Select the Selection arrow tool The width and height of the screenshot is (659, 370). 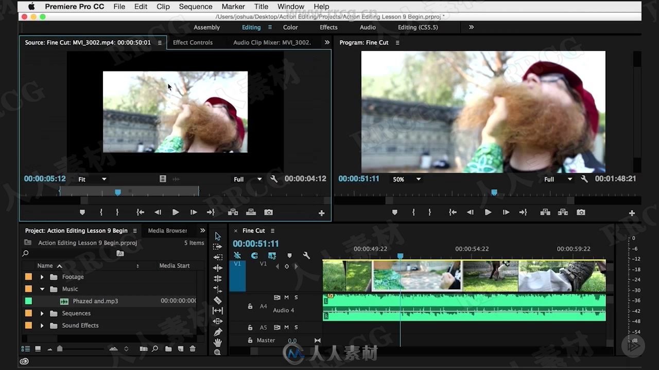[218, 236]
